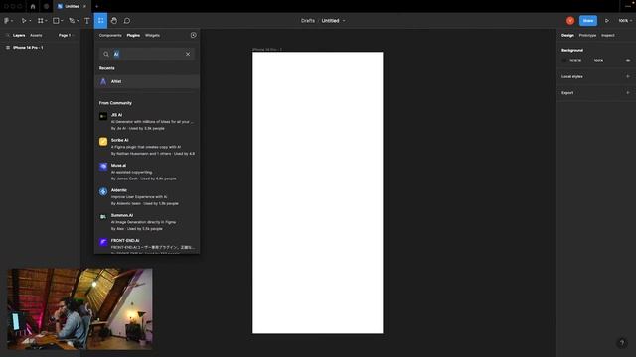Focus the plugin search field
This screenshot has height=357, width=636.
pyautogui.click(x=147, y=54)
